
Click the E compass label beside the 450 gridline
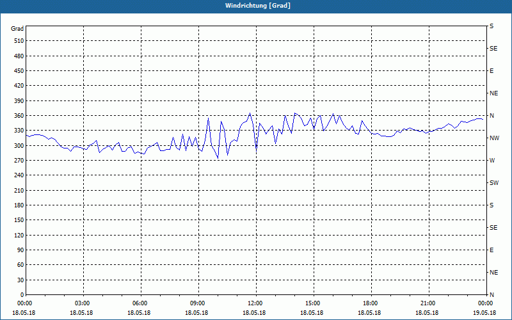(x=492, y=71)
